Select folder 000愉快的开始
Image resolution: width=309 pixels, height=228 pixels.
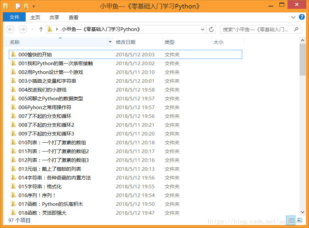125,54
